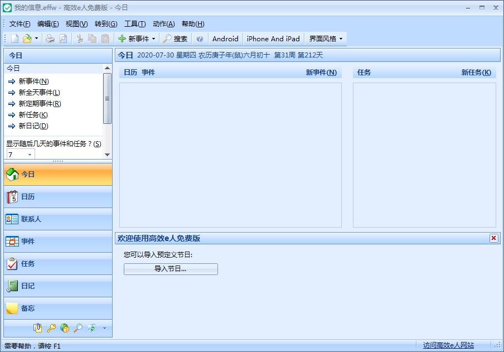The height and width of the screenshot is (352, 504).
Task: Click the 访问高效e人网站 link
Action: coord(448,345)
